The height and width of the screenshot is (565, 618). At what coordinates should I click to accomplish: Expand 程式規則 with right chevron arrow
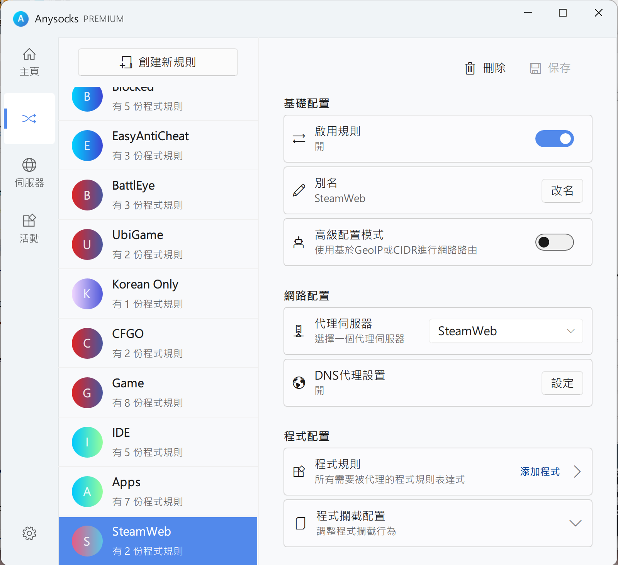(x=577, y=472)
